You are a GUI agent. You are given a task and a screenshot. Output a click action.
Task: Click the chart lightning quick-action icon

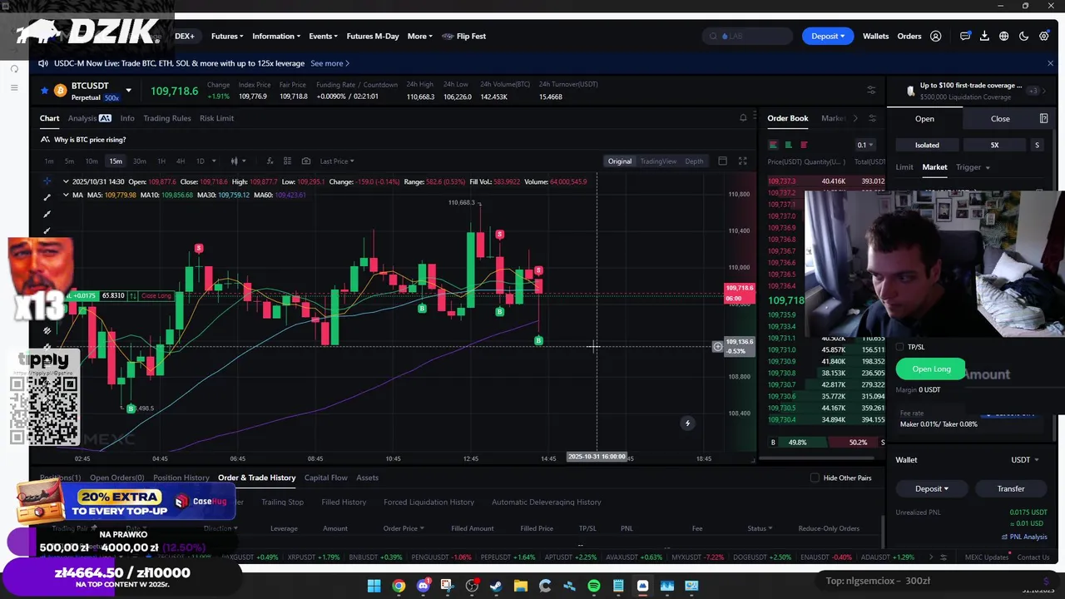coord(687,423)
